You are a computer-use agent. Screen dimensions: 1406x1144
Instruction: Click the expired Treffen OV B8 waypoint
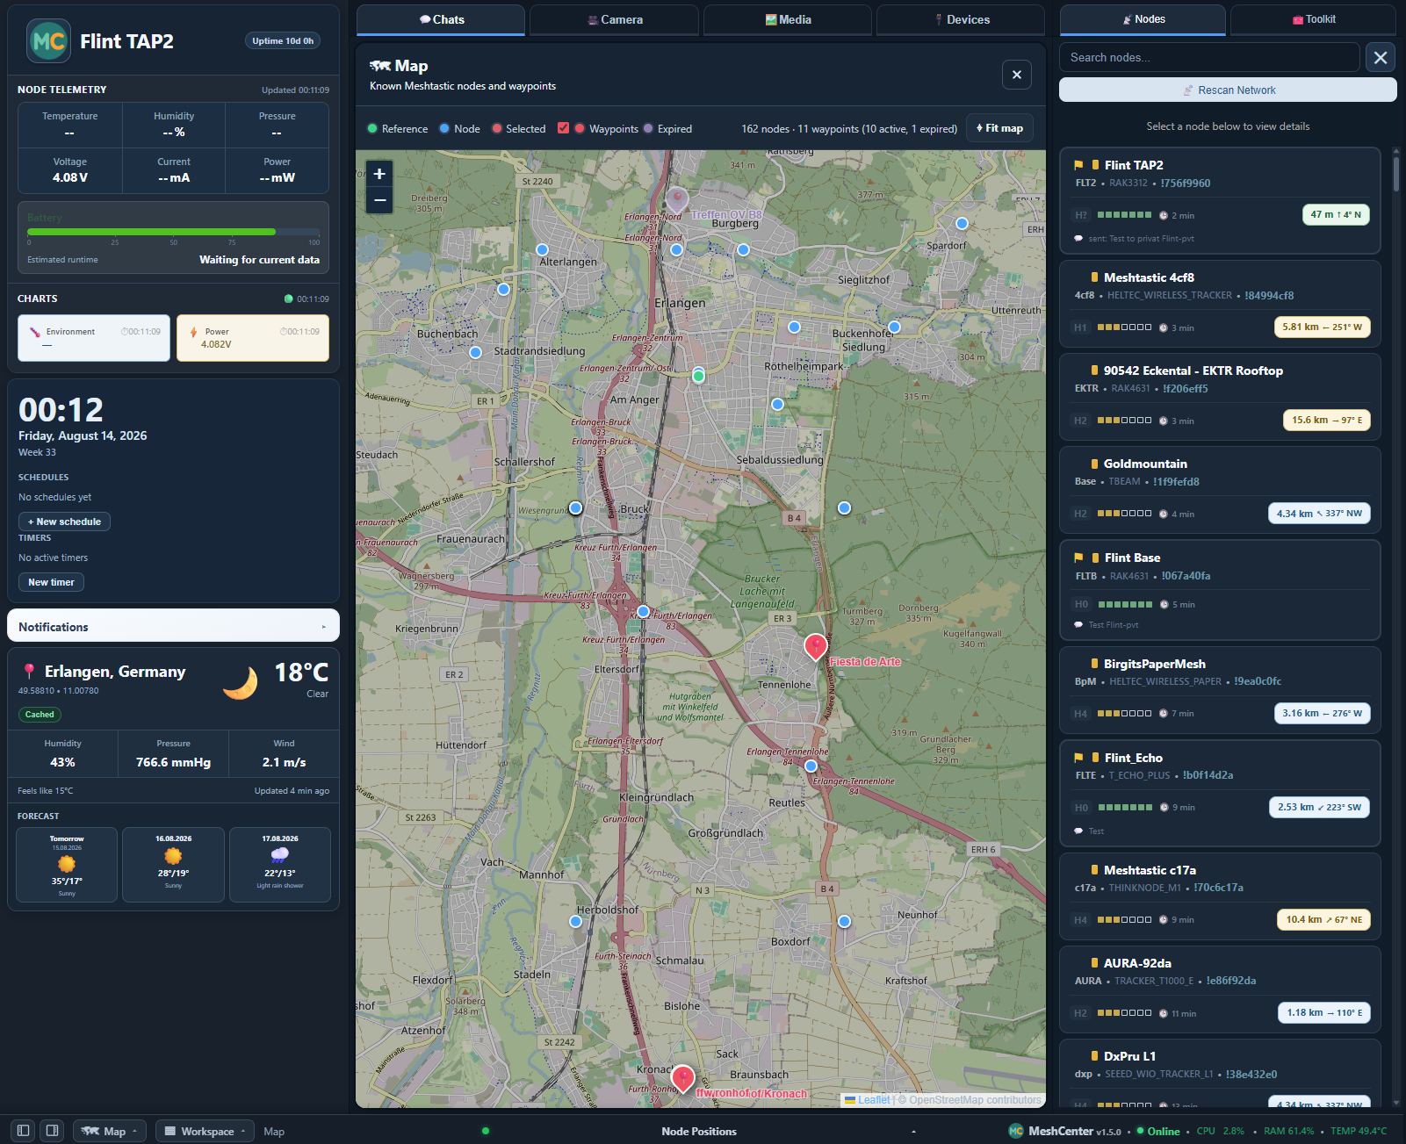point(677,199)
